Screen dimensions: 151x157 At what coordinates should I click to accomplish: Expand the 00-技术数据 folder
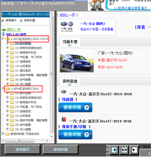point(7,43)
